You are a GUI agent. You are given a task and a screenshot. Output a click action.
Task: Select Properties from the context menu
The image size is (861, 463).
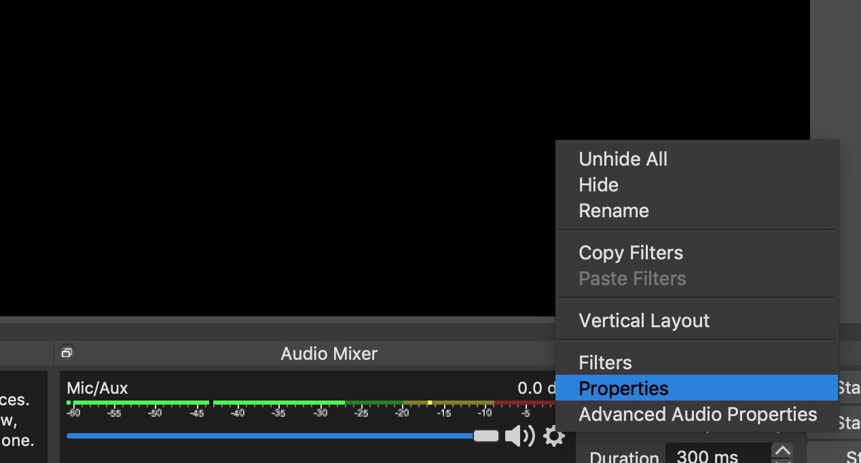click(x=624, y=388)
